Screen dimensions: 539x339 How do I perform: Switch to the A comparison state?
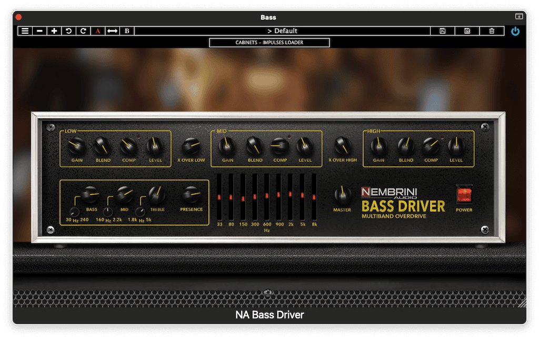pos(98,31)
